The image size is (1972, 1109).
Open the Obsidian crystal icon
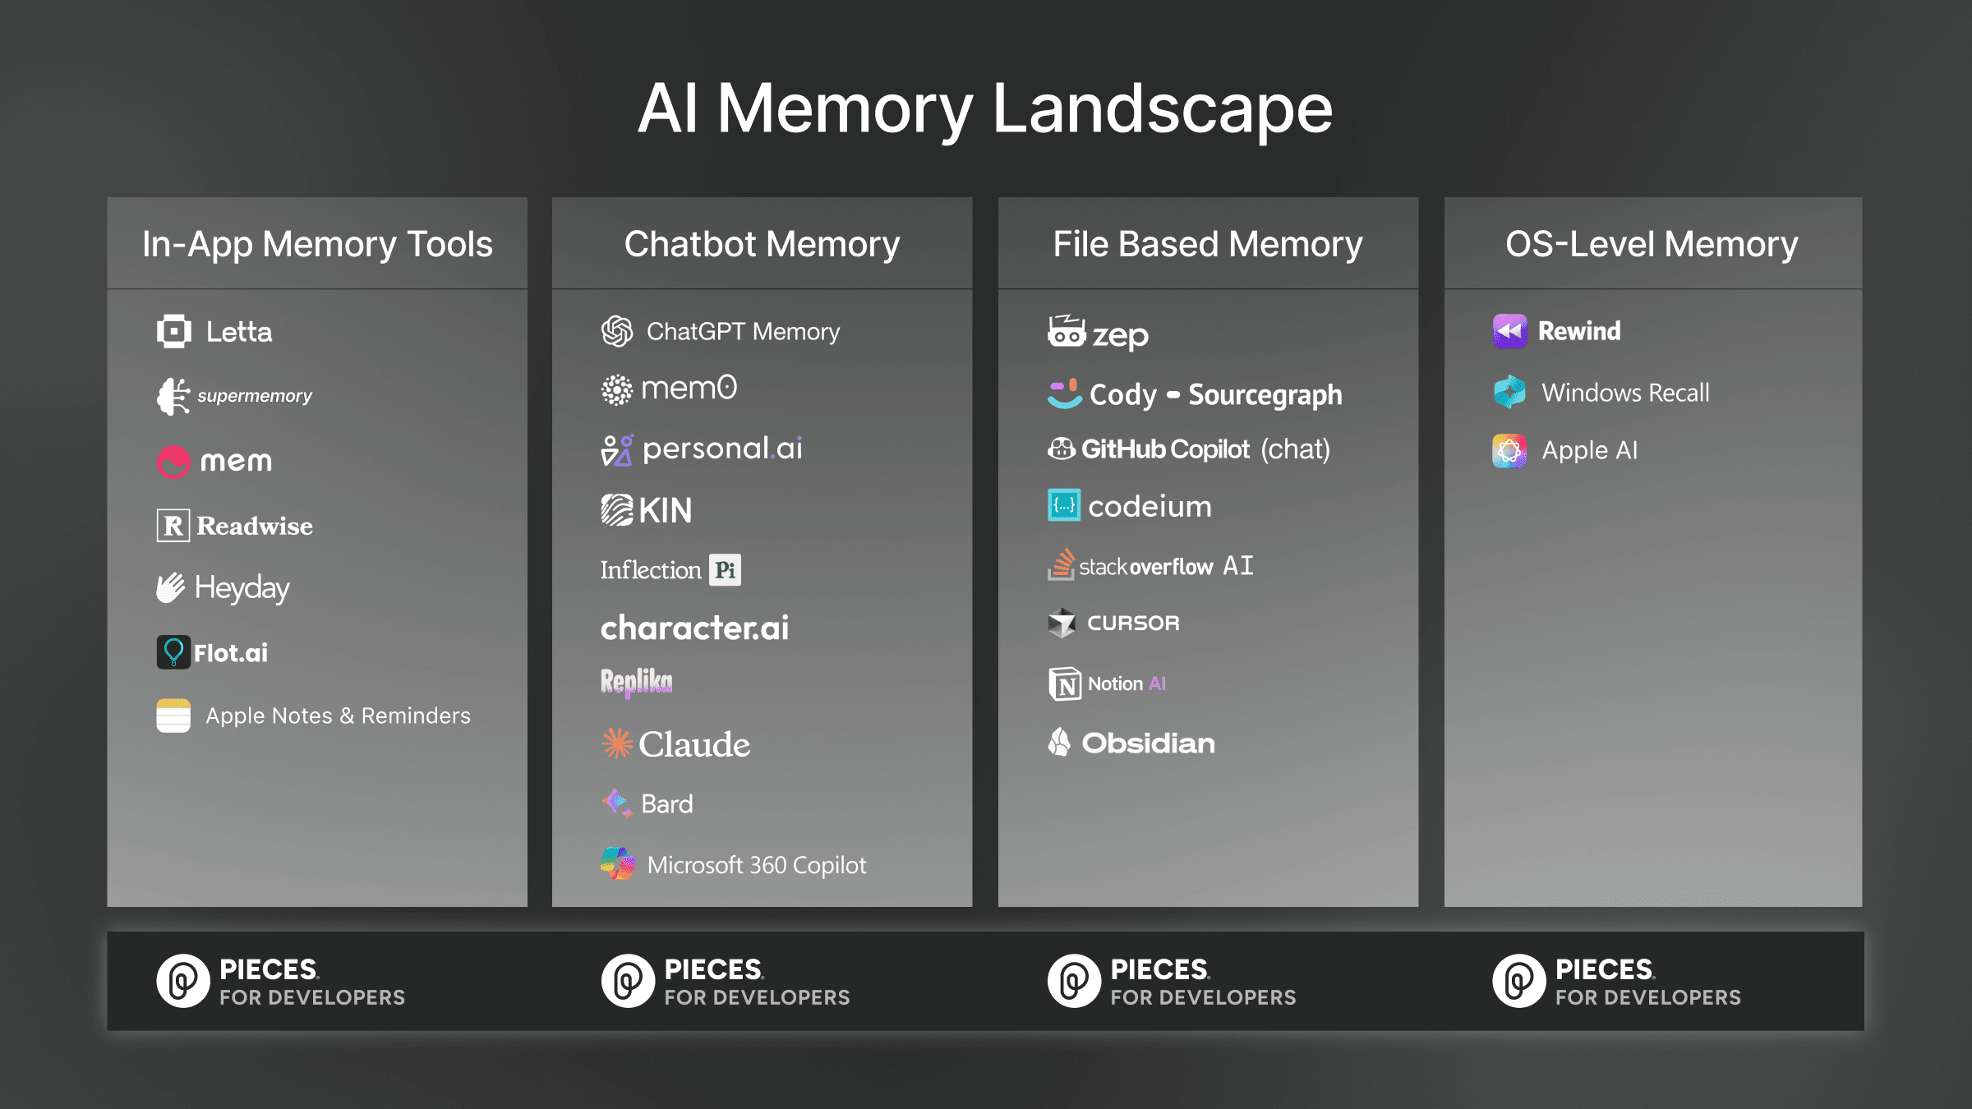click(x=1059, y=742)
